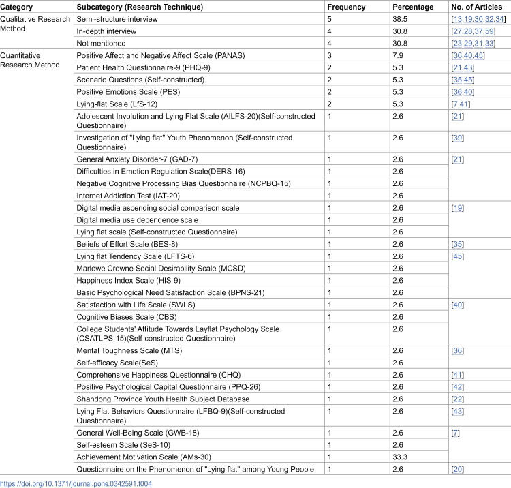Screen dimensions: 511x488
Task: Open citation 45 in the Lying flat Tendency Scale row
Action: pos(458,256)
